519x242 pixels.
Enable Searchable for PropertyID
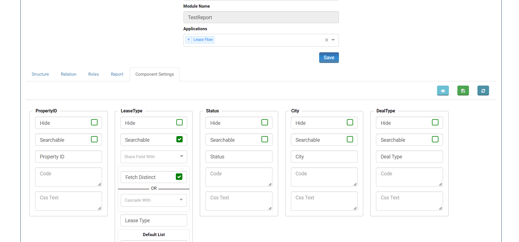click(x=94, y=139)
